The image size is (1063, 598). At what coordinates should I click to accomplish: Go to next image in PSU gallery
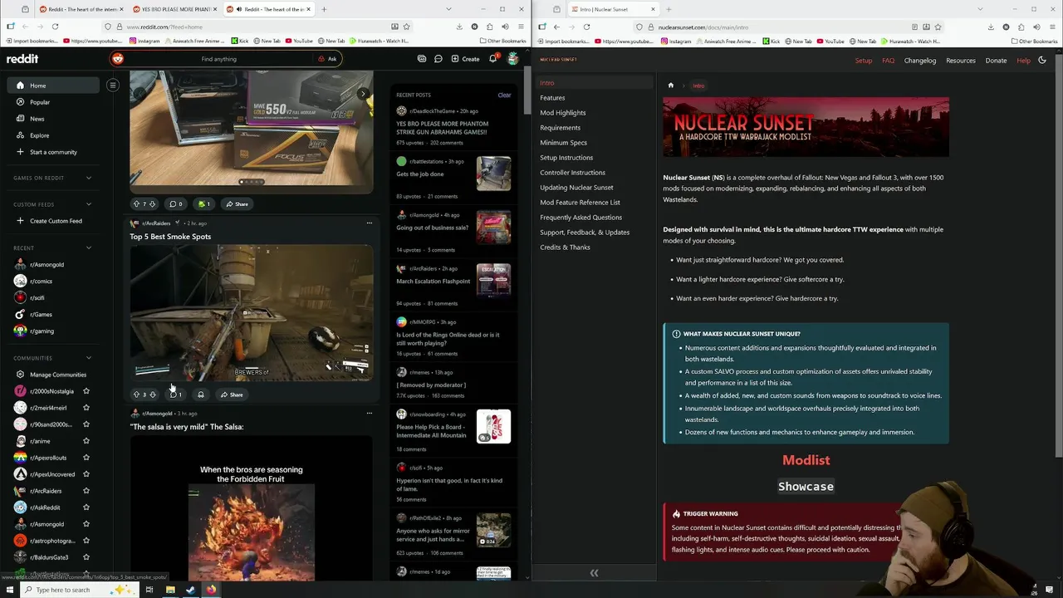[363, 94]
